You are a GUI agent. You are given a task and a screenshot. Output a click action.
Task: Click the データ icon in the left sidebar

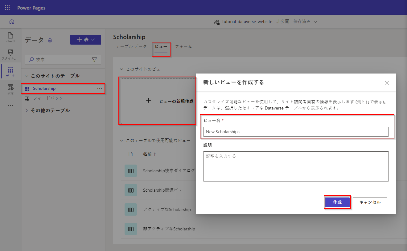[10, 71]
